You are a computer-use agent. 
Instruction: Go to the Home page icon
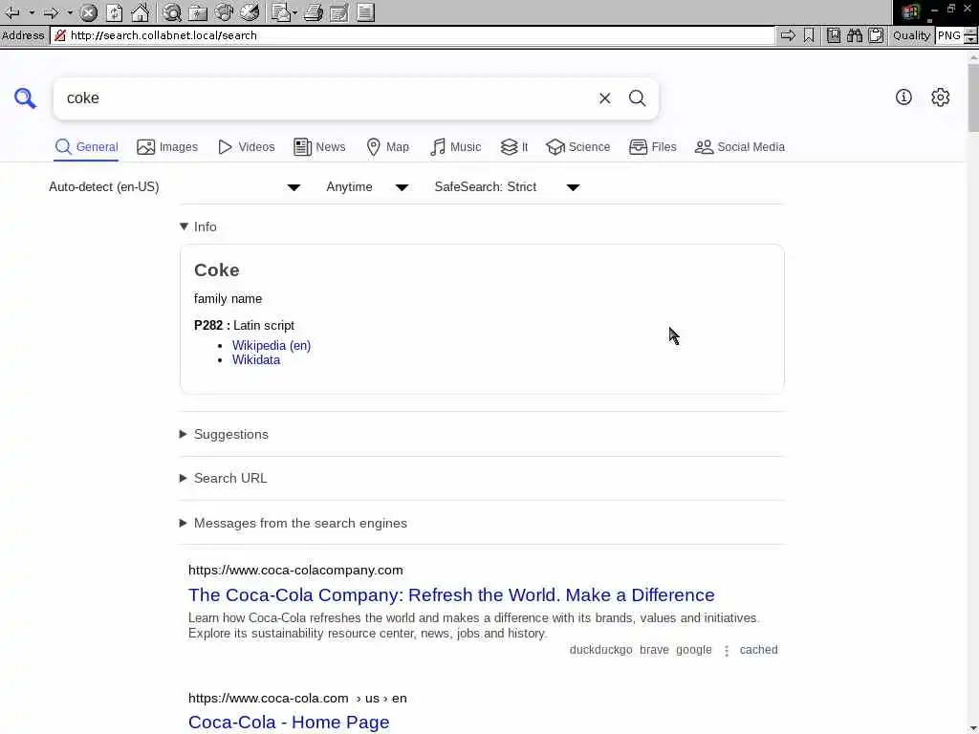click(x=141, y=12)
